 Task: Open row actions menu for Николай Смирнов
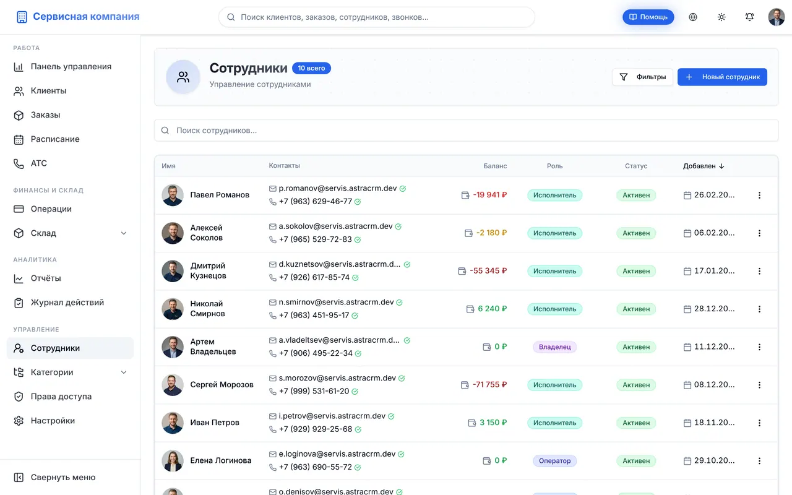coord(759,309)
